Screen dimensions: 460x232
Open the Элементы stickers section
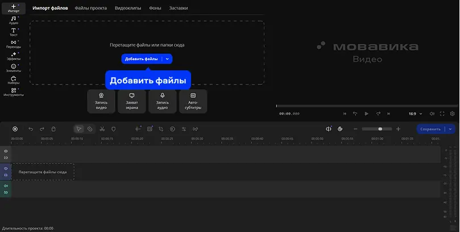(14, 68)
